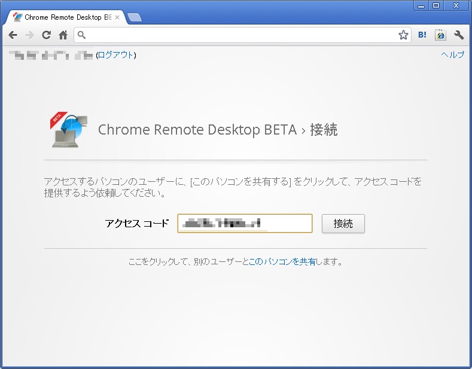The width and height of the screenshot is (472, 369).
Task: Open the home page icon
Action: click(63, 35)
